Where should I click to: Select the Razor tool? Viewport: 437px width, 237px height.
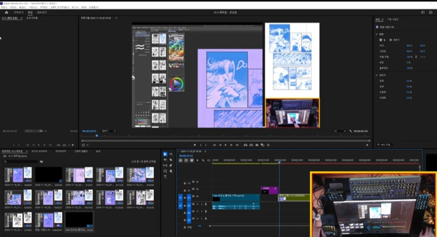click(171, 160)
